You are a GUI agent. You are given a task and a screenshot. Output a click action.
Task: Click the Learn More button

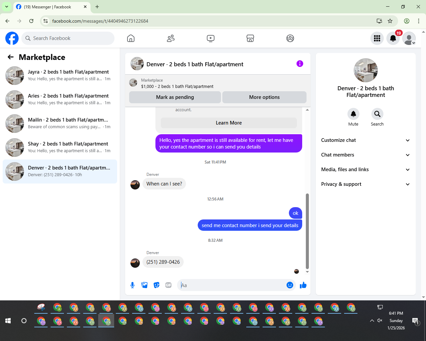229,123
